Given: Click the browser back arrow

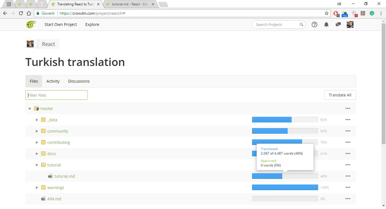Looking at the screenshot, I should coord(5,13).
